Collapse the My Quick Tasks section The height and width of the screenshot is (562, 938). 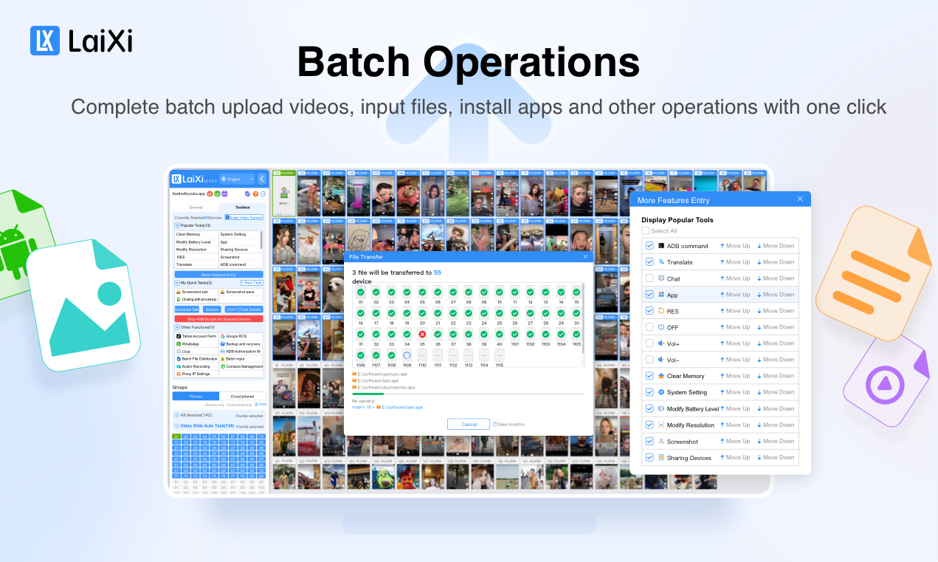177,283
